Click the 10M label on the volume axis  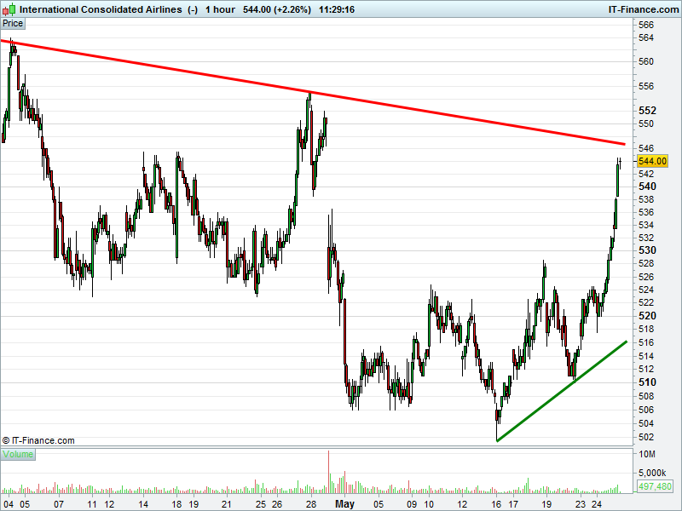pyautogui.click(x=647, y=454)
